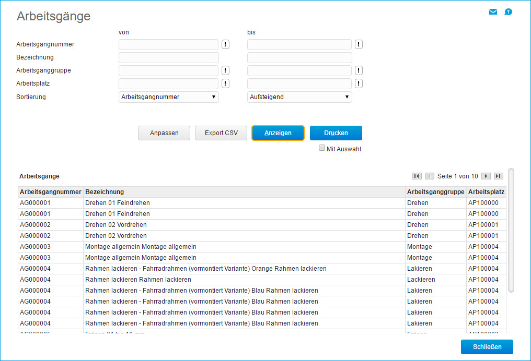
Task: Click the Arbeitsplatz column header
Action: (486, 192)
